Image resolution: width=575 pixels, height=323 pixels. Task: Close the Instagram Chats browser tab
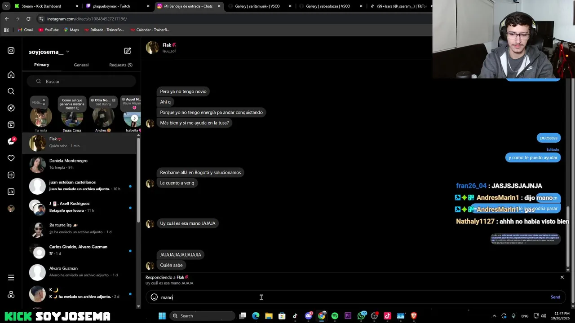(219, 6)
